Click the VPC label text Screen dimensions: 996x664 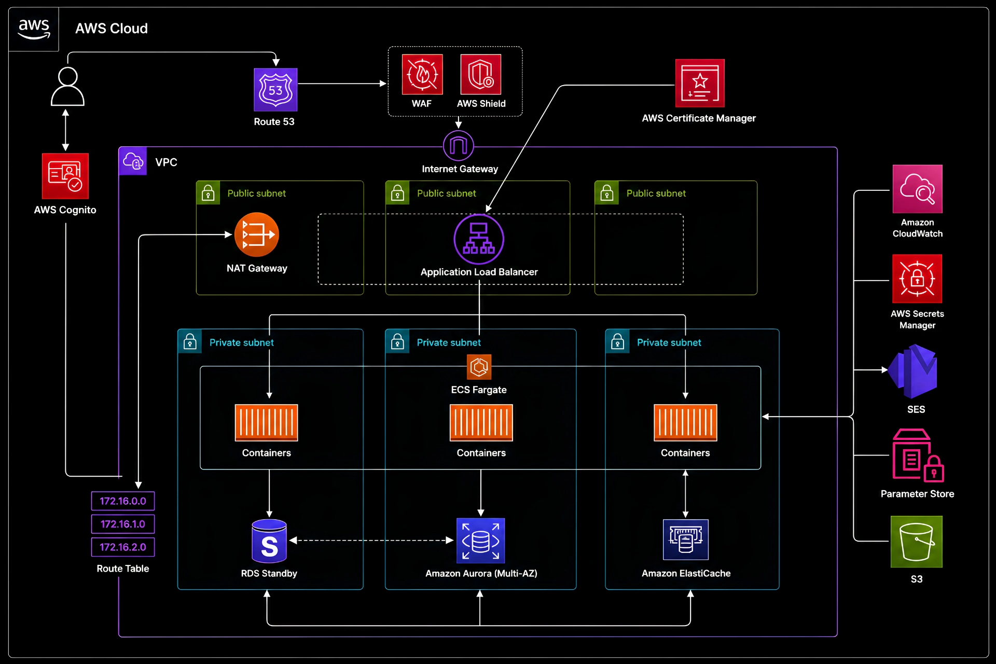(167, 162)
